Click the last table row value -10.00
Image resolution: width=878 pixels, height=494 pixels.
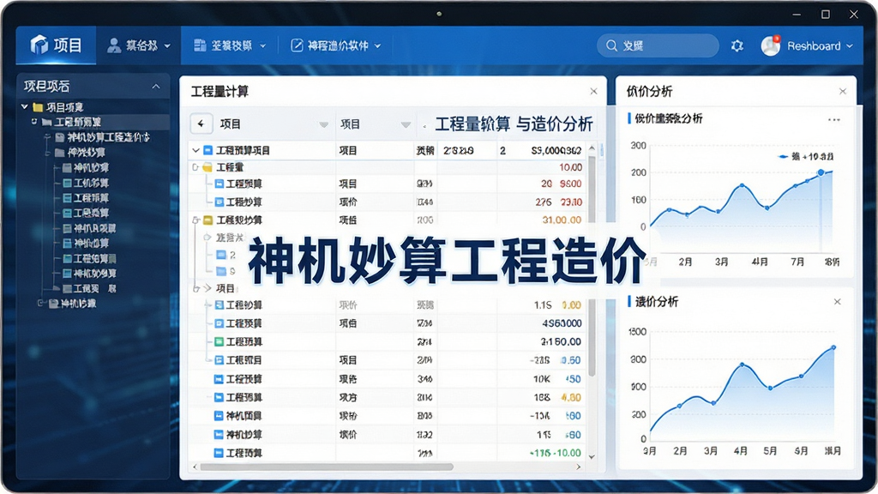(x=568, y=453)
